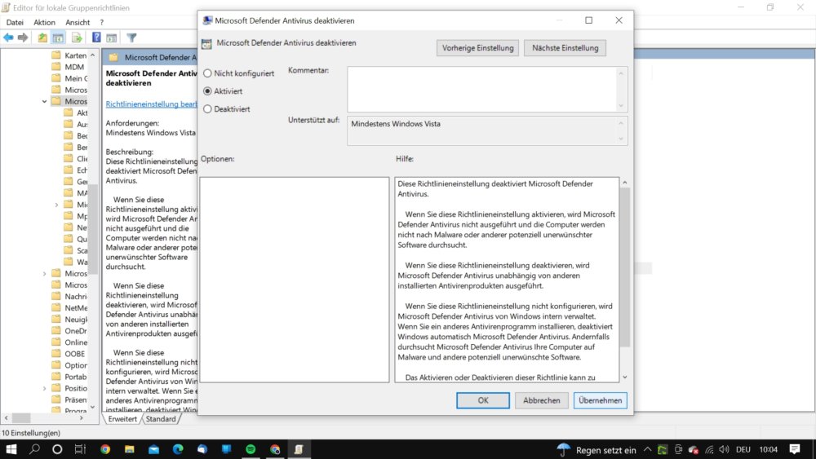Open 'Richtlinieneinstellung bearbeiten' link

click(x=152, y=104)
